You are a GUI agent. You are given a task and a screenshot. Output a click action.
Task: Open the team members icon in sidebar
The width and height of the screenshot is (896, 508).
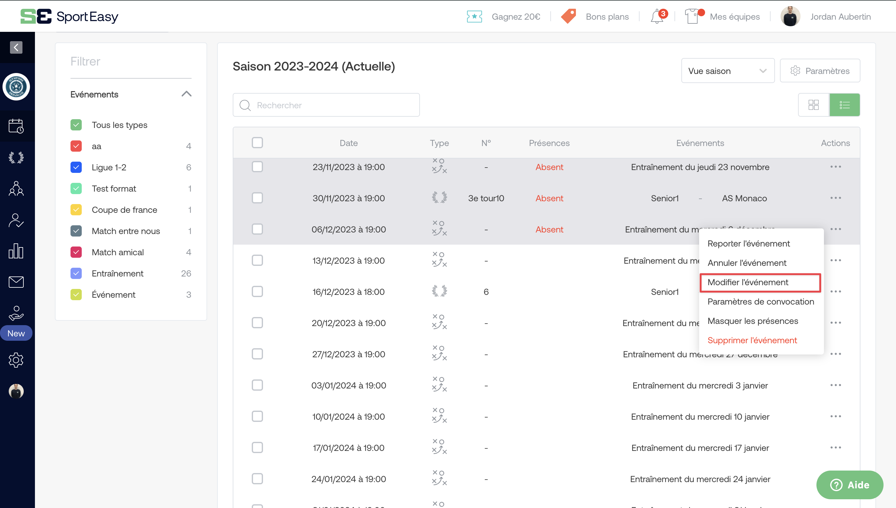point(16,189)
